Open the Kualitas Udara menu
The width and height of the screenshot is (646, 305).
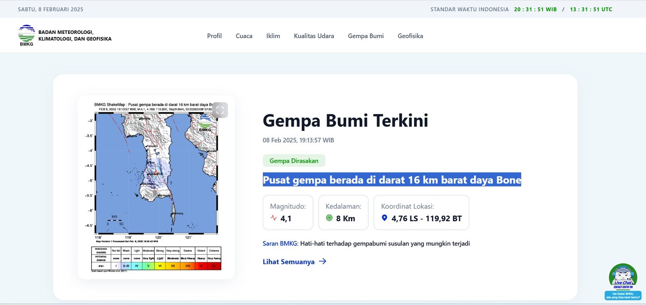point(314,36)
